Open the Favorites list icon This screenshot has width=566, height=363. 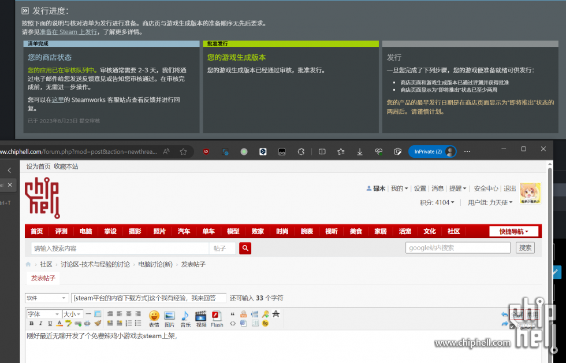pos(341,151)
